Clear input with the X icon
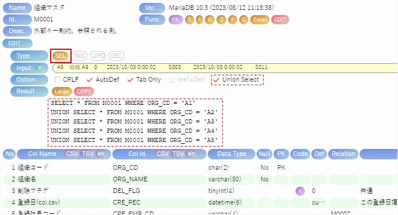The image size is (398, 215). tap(40, 68)
